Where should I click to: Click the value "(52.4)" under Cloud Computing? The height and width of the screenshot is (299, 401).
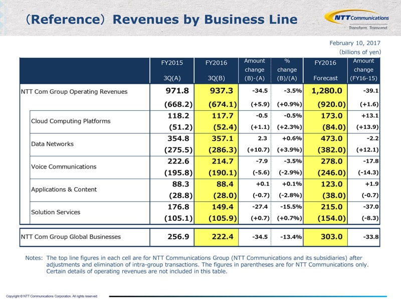[x=225, y=127]
